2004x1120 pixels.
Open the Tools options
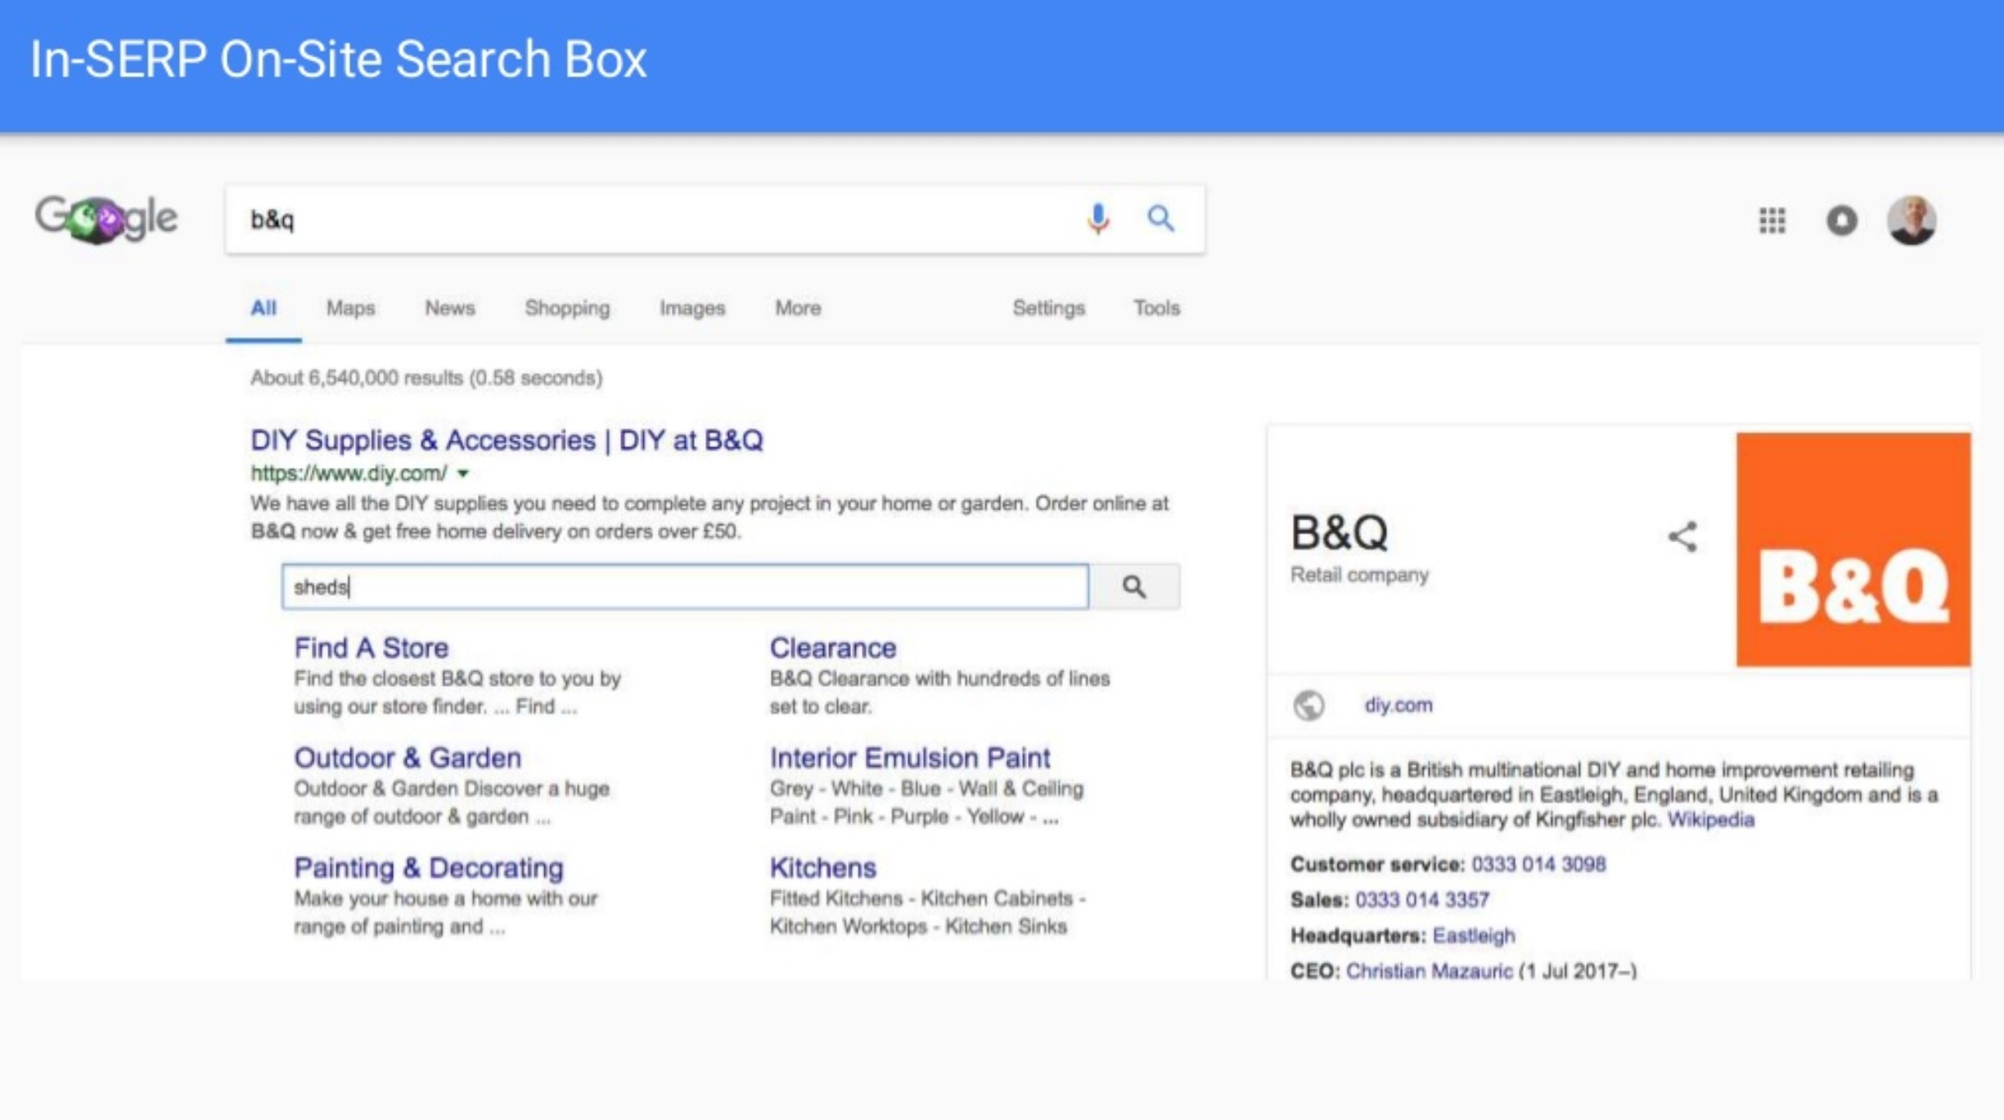point(1155,308)
